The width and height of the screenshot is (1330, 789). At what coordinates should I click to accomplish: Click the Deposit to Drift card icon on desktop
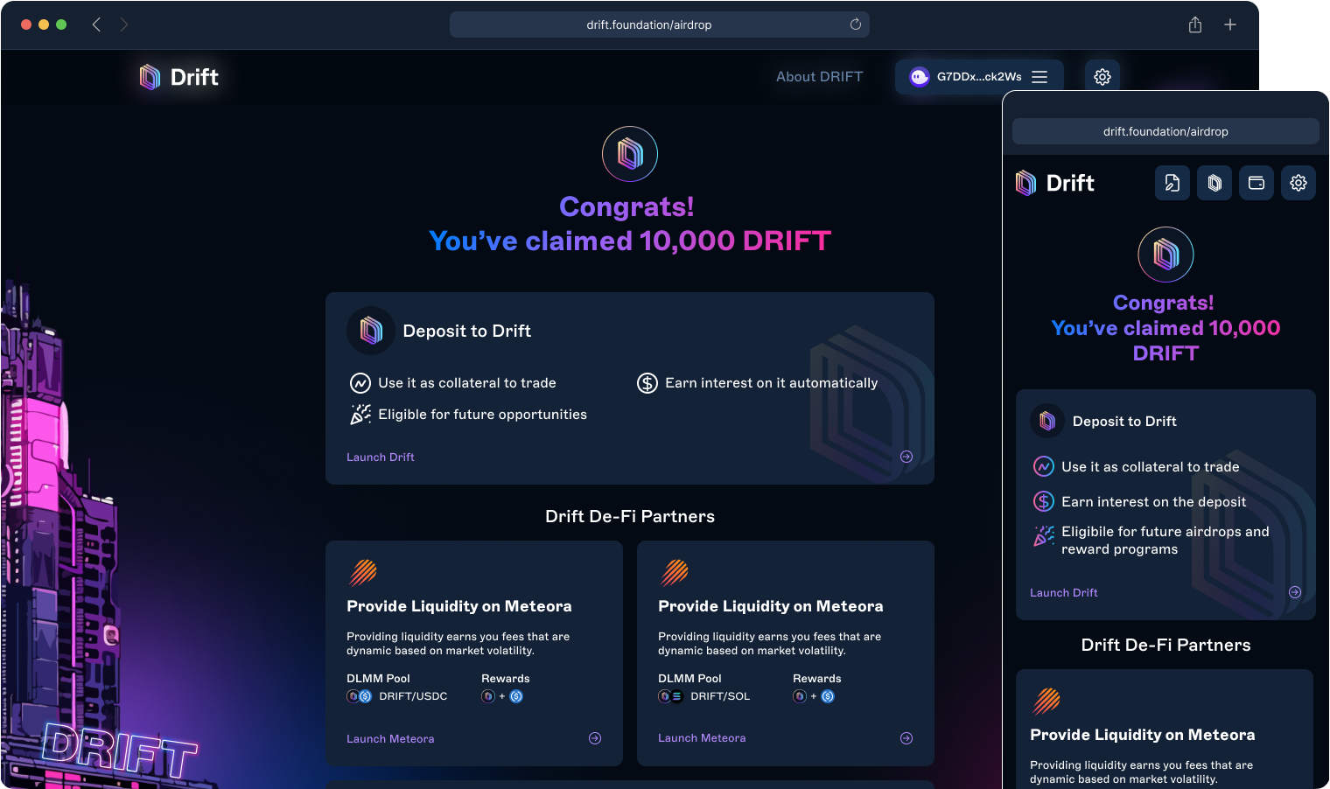pos(371,331)
